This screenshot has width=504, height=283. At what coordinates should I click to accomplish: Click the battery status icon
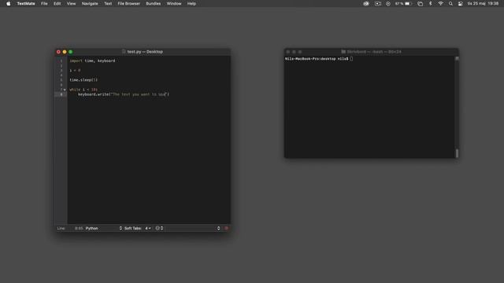click(x=408, y=3)
